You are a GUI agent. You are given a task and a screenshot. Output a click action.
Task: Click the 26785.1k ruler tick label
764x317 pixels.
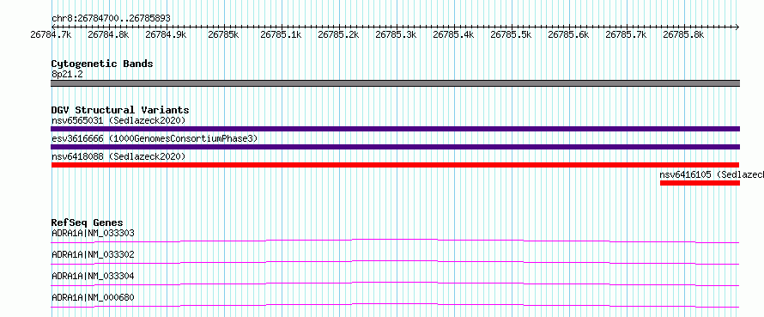[282, 34]
